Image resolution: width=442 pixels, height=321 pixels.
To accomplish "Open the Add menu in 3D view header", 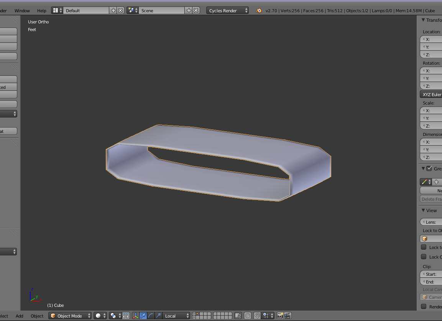I will coord(20,316).
